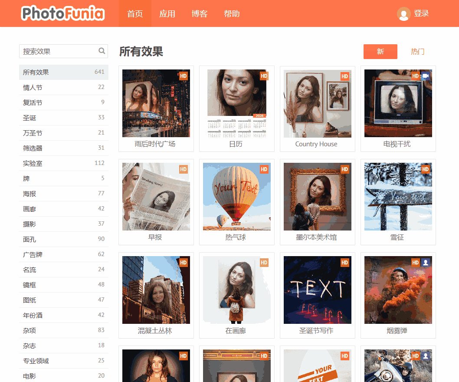Open Country House effect thumbnail
Image resolution: width=459 pixels, height=382 pixels.
pyautogui.click(x=317, y=103)
